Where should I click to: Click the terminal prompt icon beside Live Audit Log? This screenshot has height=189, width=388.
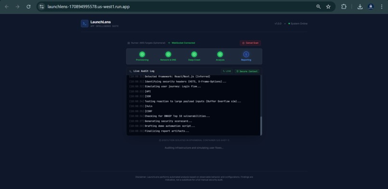coord(130,71)
